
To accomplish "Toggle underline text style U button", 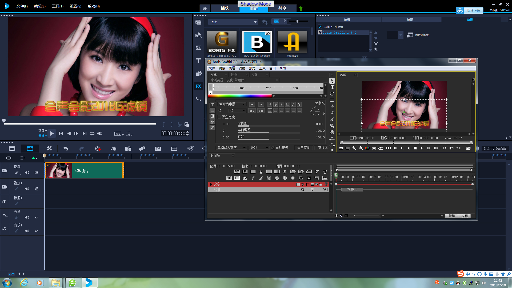I will point(287,104).
